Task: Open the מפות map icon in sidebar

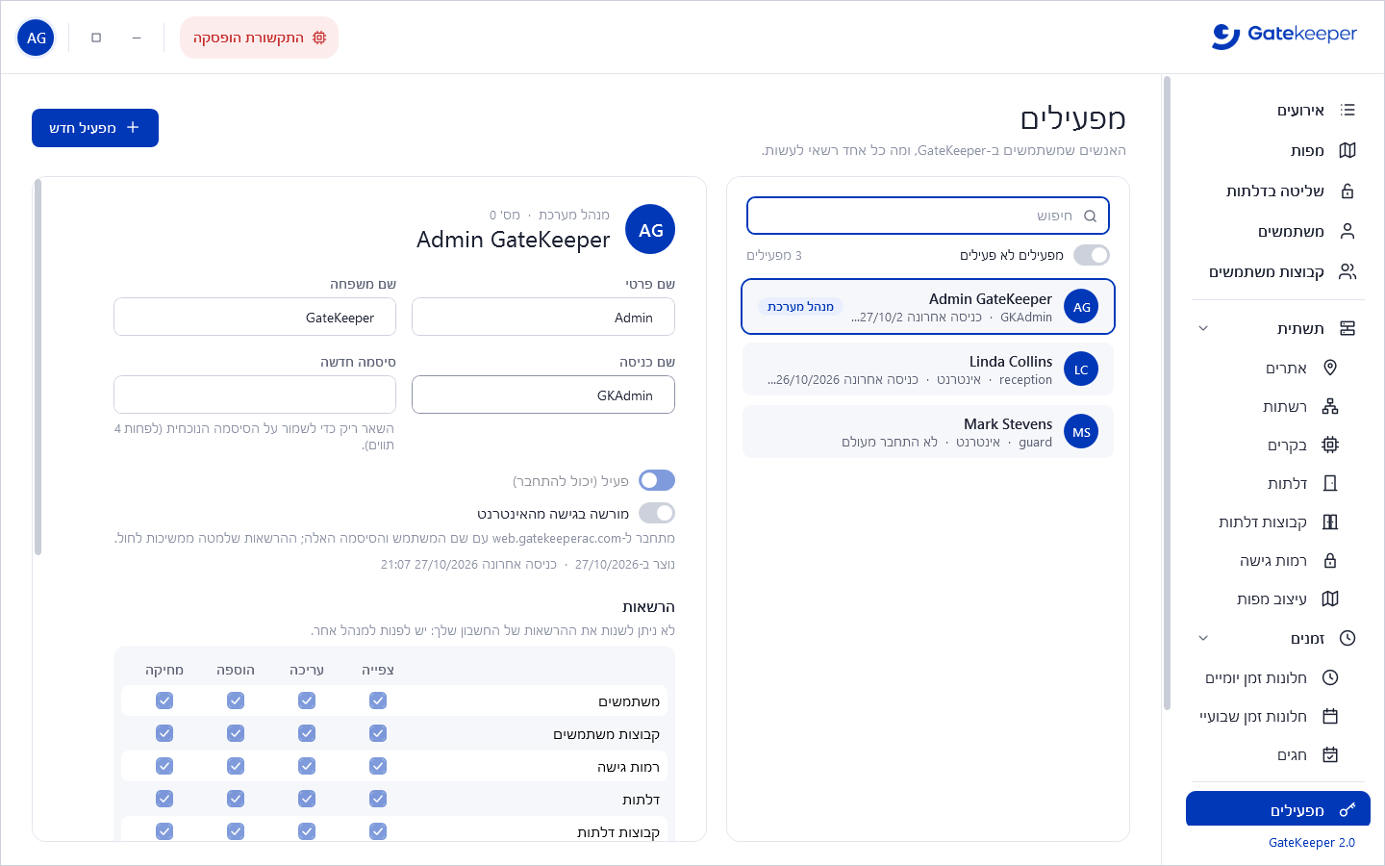Action: point(1347,151)
